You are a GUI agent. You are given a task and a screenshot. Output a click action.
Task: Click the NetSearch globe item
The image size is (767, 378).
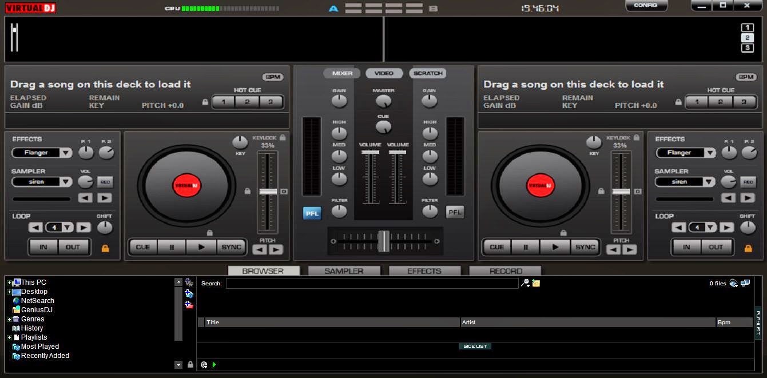(34, 301)
